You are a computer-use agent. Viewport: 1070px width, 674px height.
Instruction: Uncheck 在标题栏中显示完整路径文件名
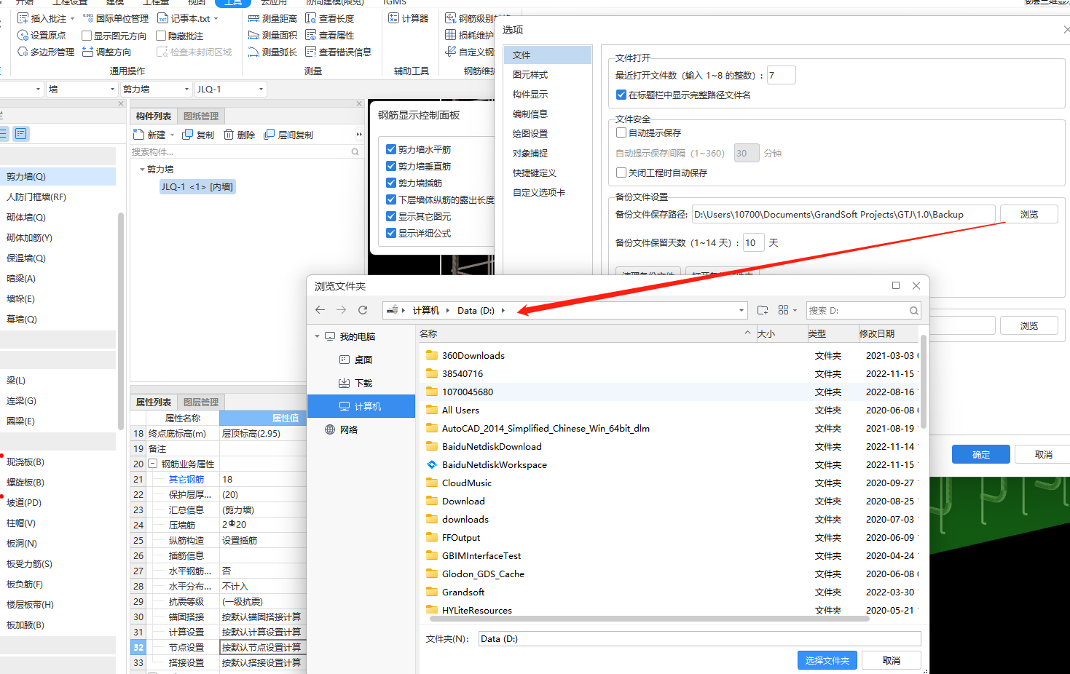(621, 95)
